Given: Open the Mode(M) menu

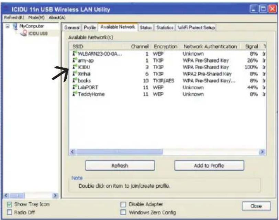Looking at the screenshot, I should [x=36, y=17].
